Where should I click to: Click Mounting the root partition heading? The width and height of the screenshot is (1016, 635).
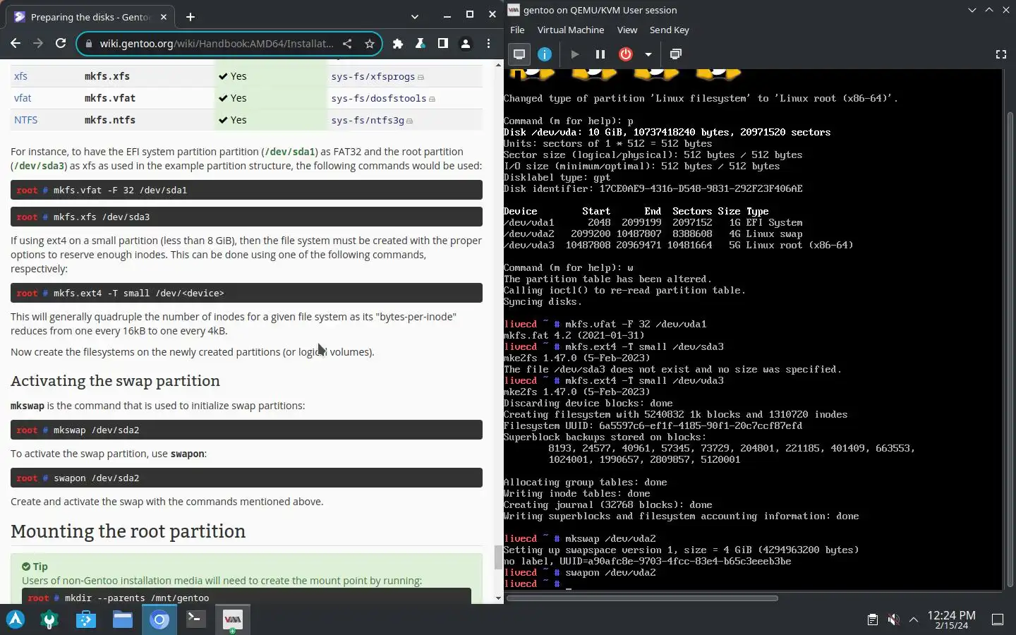[128, 531]
